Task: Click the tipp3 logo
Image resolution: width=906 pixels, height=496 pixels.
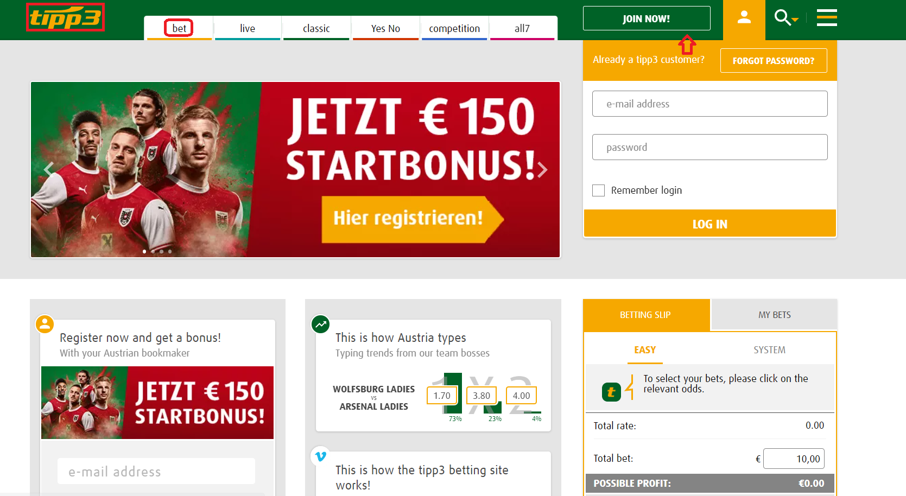Action: point(65,17)
